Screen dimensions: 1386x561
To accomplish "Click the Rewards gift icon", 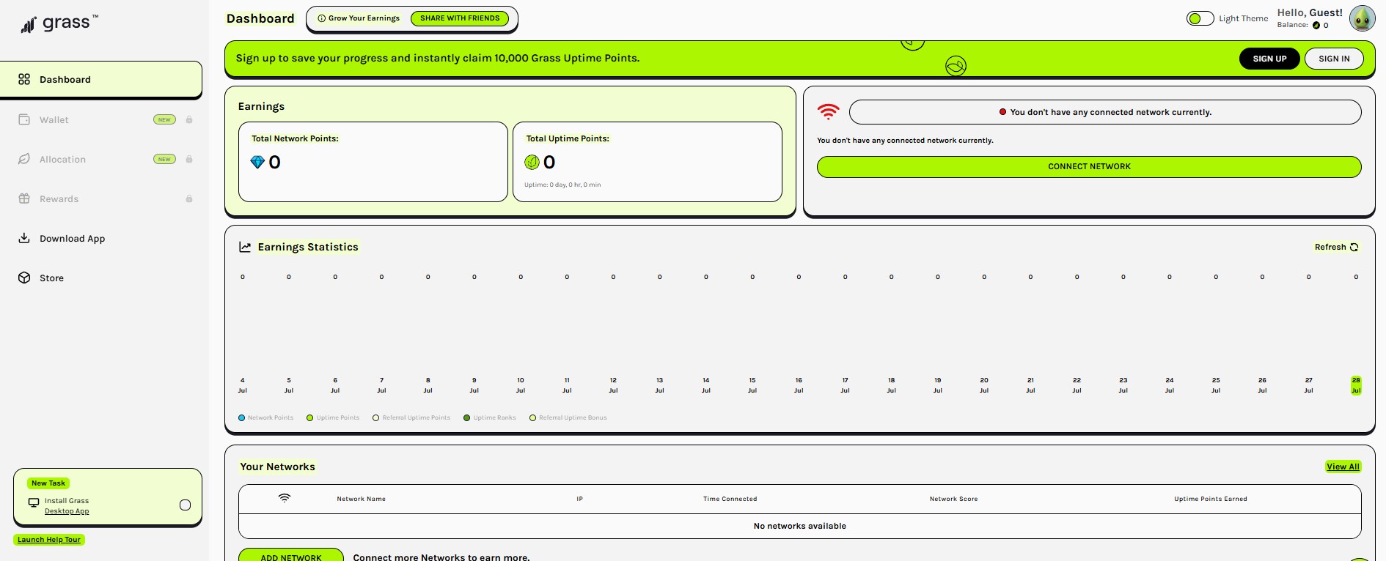I will click(x=24, y=198).
